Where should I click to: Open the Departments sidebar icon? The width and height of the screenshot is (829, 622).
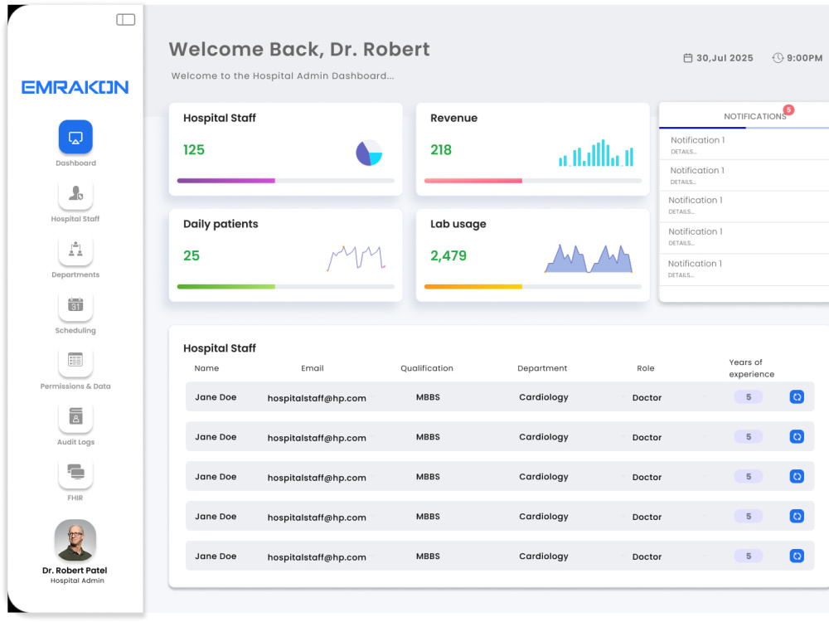click(x=75, y=249)
